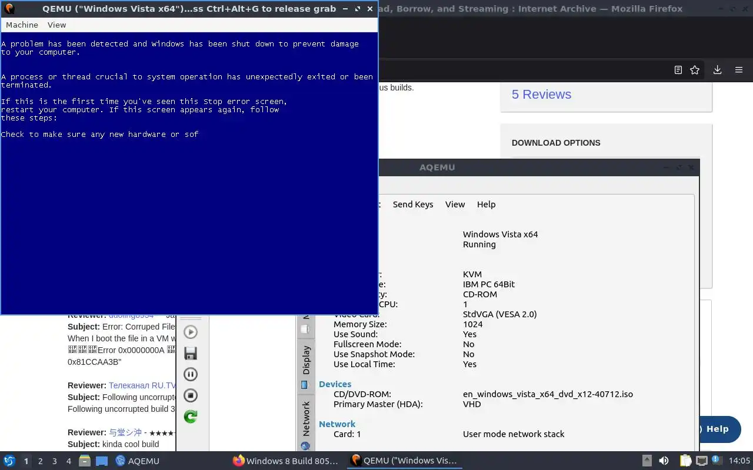
Task: Click the 'StdVGA (VESA 2.0)' value
Action: click(500, 314)
